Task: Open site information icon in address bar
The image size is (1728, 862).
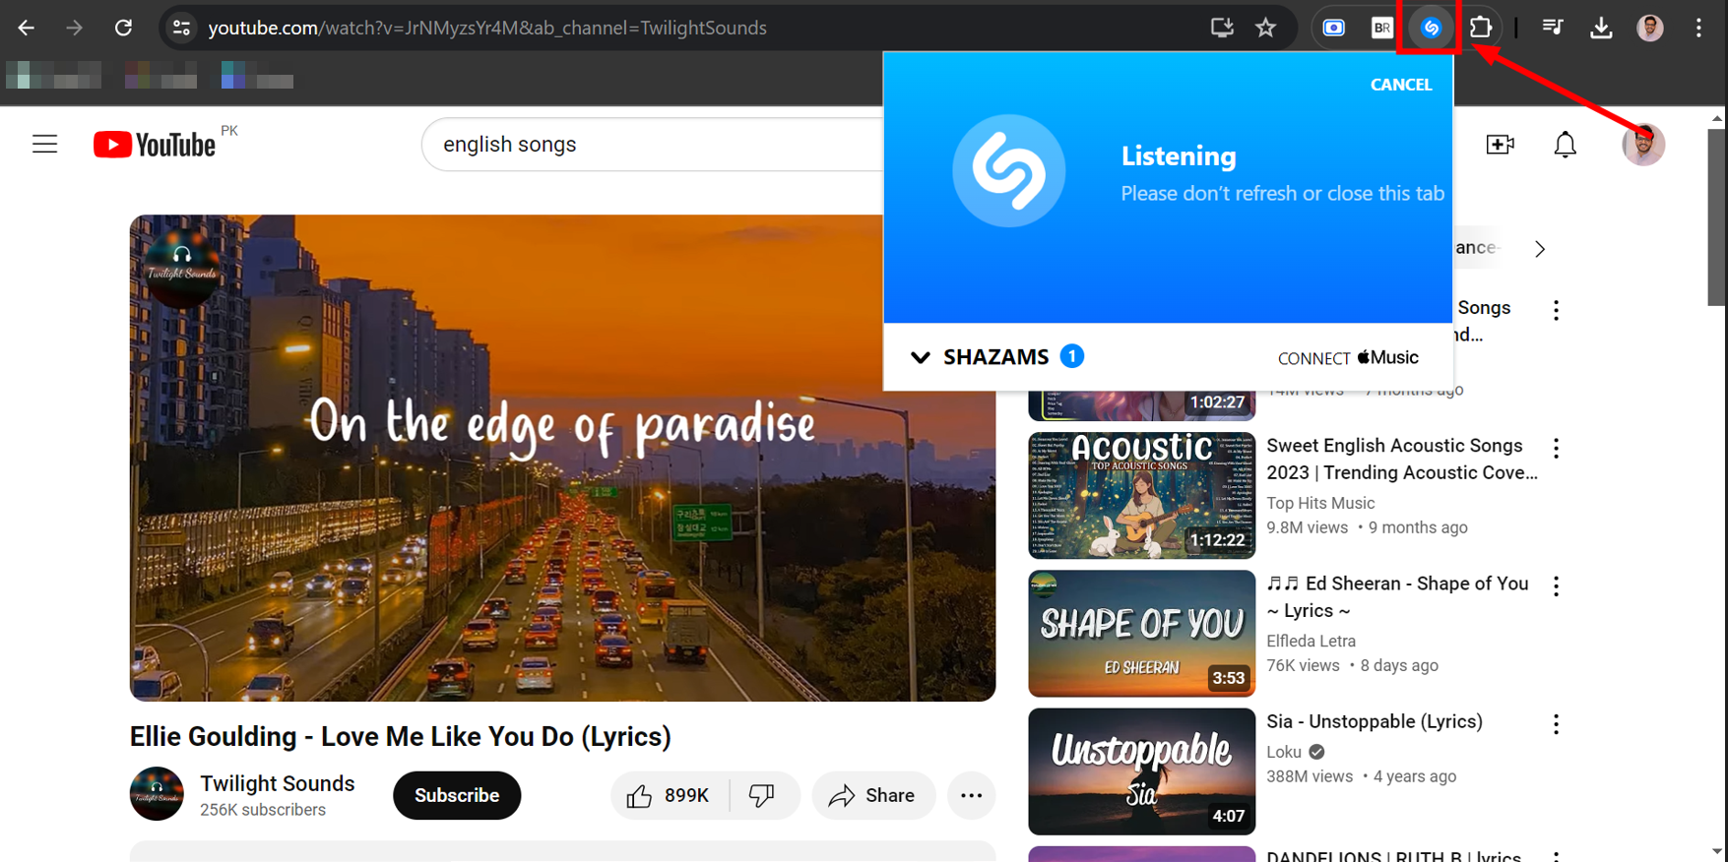Action: [181, 28]
